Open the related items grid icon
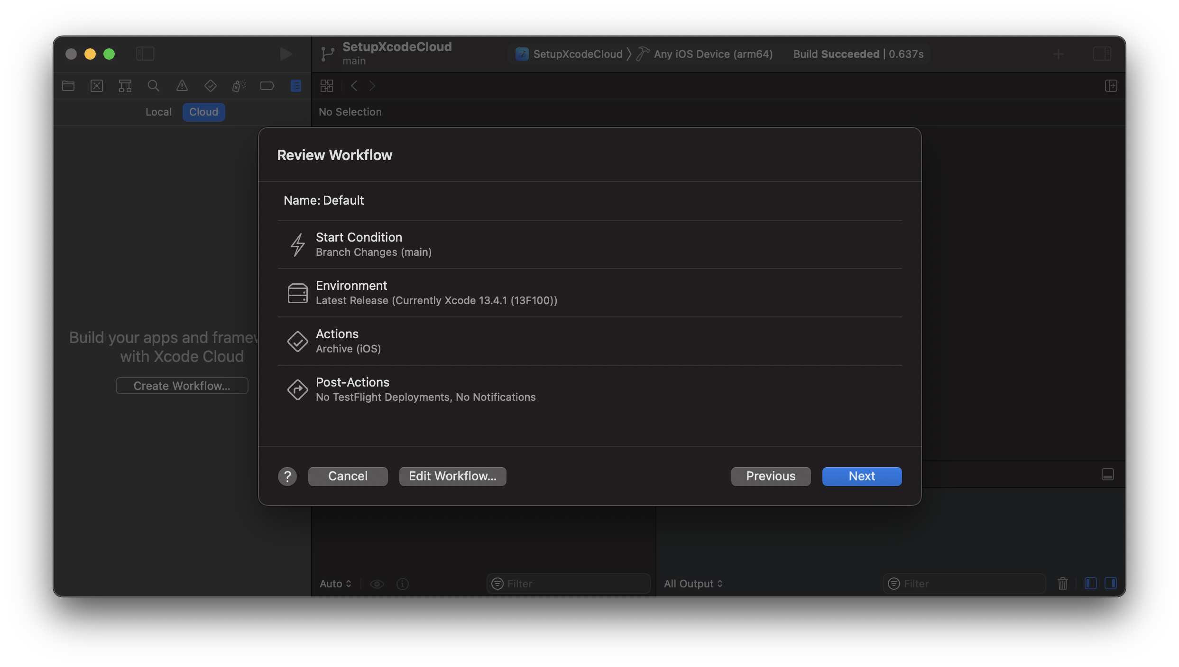The width and height of the screenshot is (1179, 667). point(327,86)
